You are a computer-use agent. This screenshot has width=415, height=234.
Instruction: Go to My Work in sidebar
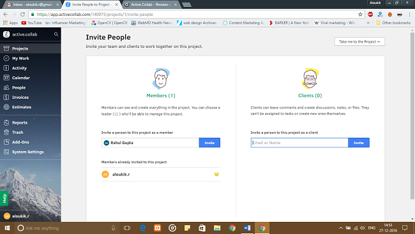click(31, 58)
